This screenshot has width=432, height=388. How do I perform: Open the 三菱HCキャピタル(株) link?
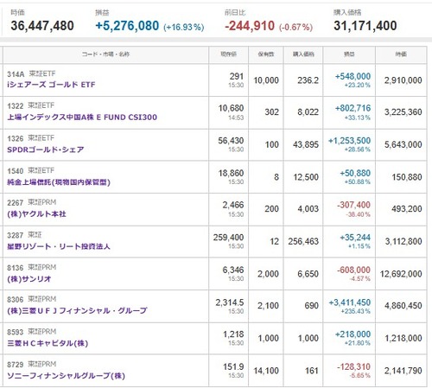click(x=48, y=343)
